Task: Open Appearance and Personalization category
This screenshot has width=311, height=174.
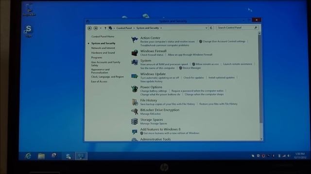Action: coord(101,71)
